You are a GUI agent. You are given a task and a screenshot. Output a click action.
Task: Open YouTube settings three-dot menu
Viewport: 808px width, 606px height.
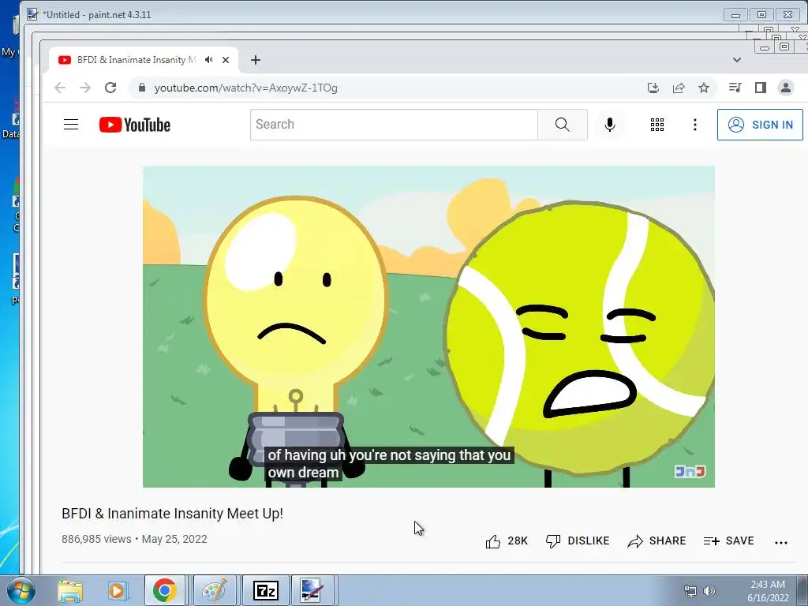tap(694, 125)
